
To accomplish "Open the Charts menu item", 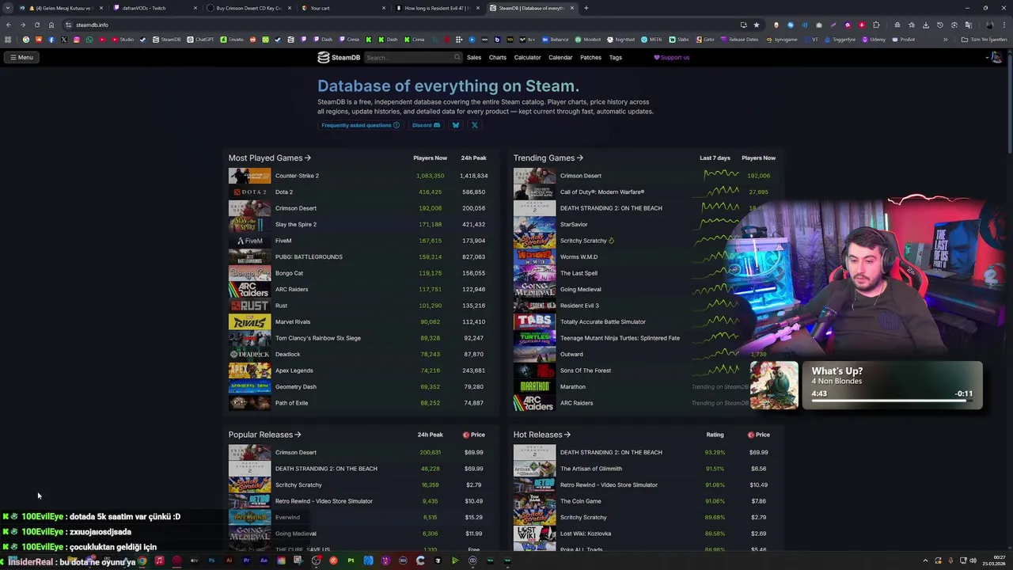I will point(498,57).
